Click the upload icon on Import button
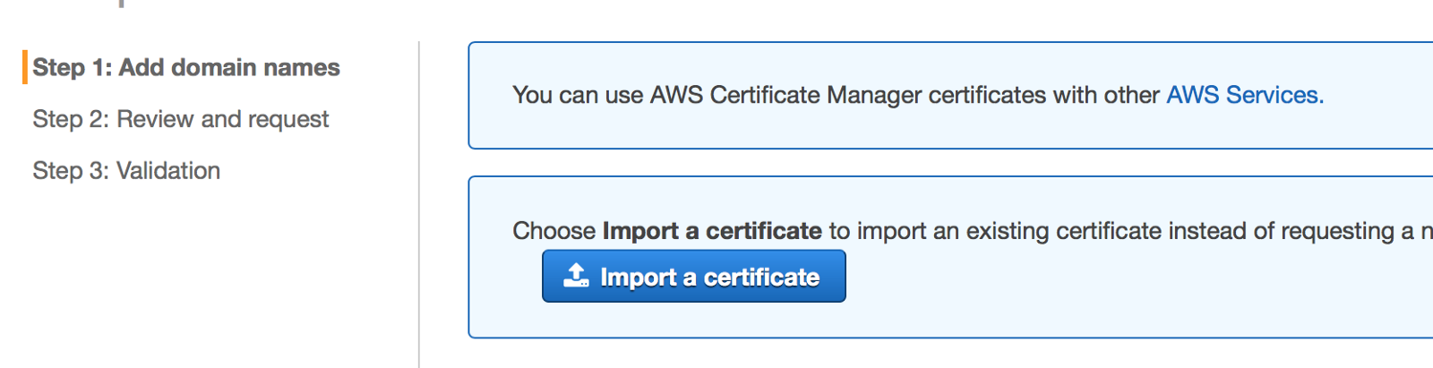Image resolution: width=1433 pixels, height=368 pixels. pyautogui.click(x=576, y=275)
